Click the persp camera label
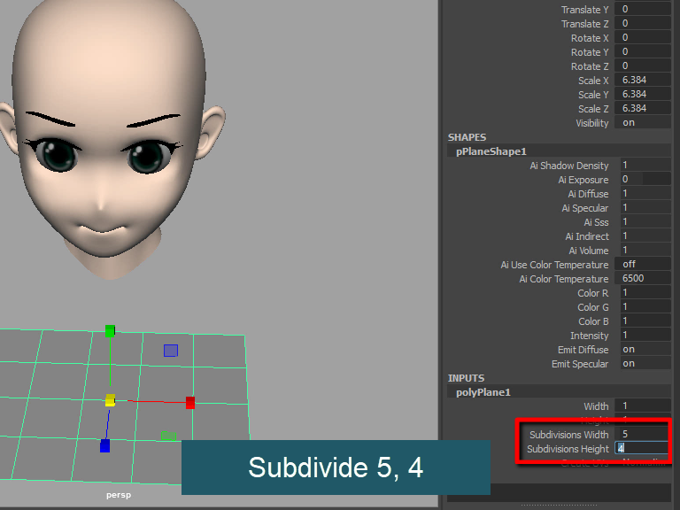This screenshot has width=680, height=510. click(119, 495)
